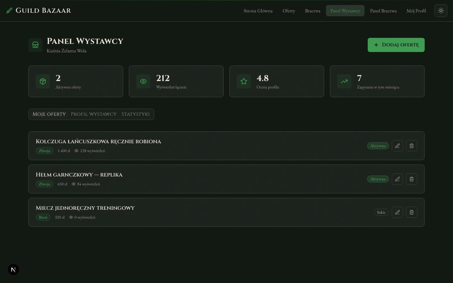Switch to the Profil wystawcy tab

click(x=93, y=114)
